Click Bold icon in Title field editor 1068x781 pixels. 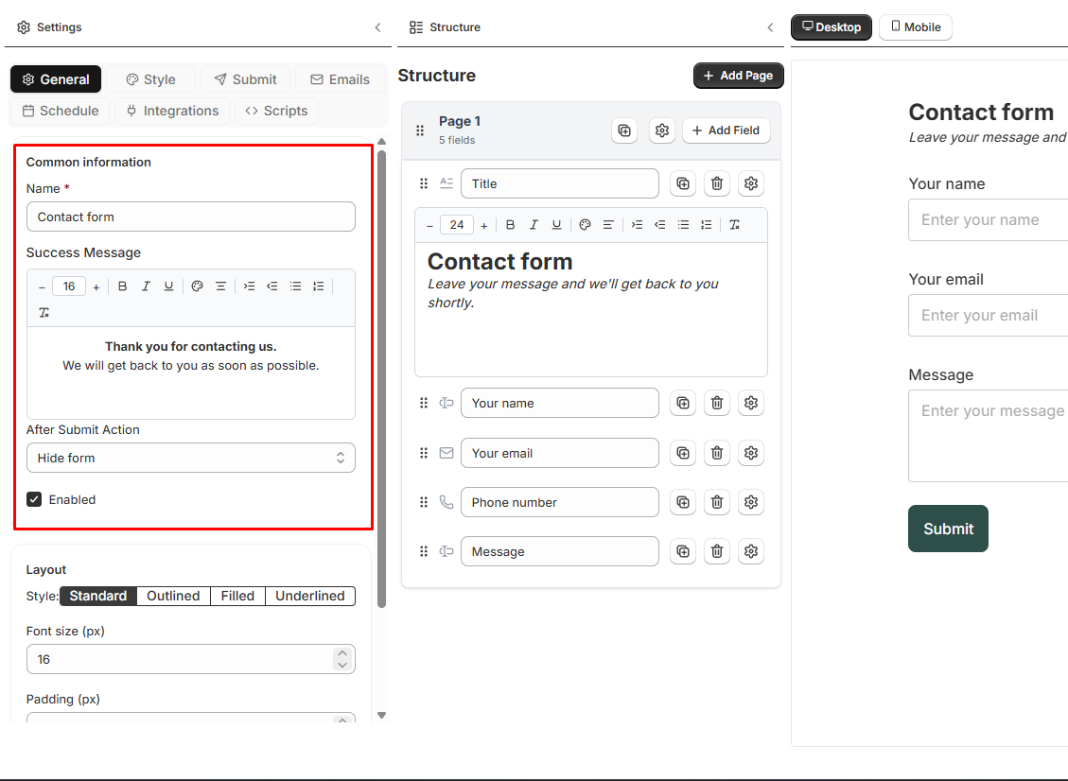510,225
